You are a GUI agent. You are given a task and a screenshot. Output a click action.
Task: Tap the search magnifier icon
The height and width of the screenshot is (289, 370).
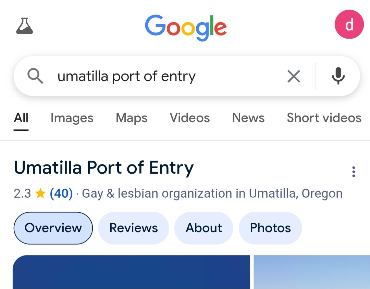(x=35, y=76)
